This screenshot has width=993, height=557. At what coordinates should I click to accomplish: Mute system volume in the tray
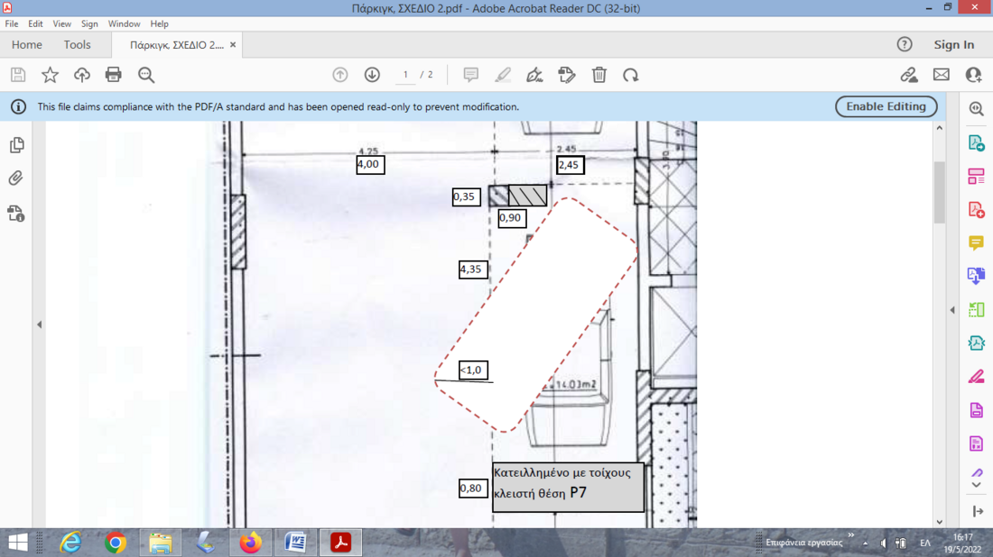tap(882, 543)
